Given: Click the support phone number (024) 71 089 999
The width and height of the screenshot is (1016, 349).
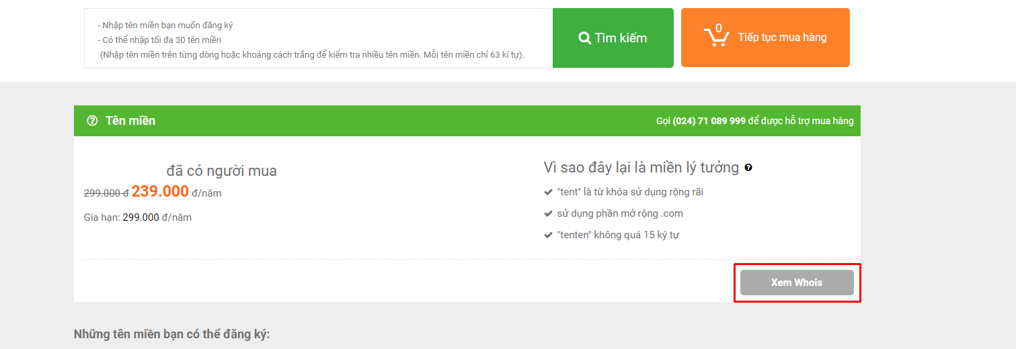Looking at the screenshot, I should [709, 121].
